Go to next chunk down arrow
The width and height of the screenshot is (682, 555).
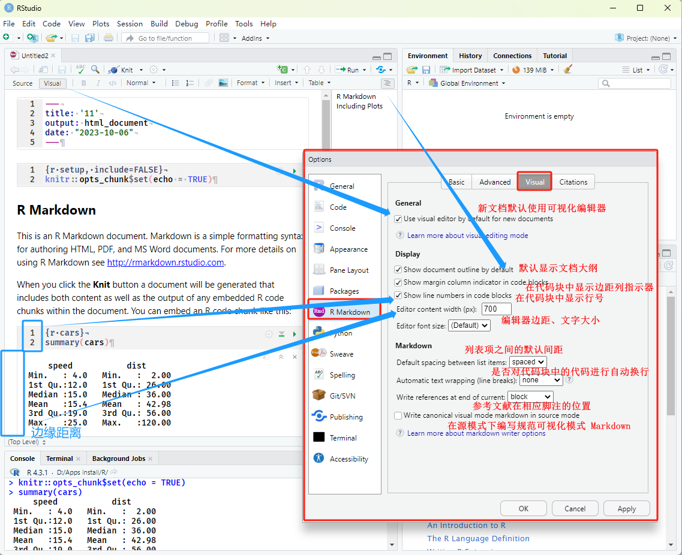pos(322,70)
